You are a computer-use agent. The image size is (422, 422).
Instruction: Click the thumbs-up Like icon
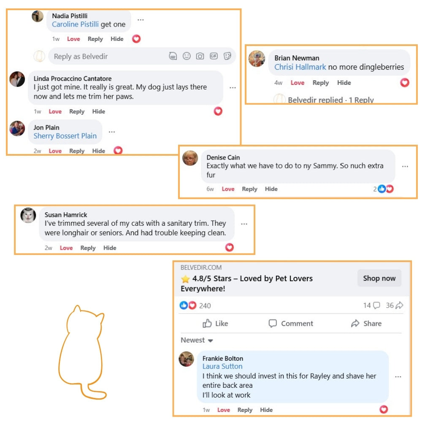(x=207, y=324)
